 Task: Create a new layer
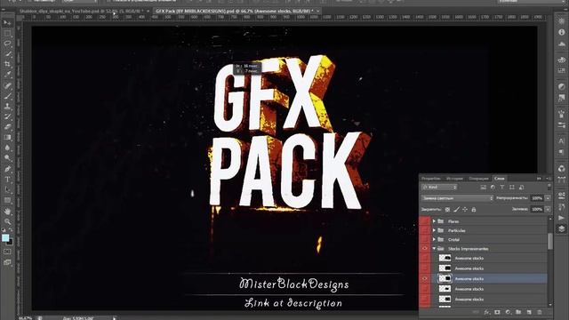529,312
